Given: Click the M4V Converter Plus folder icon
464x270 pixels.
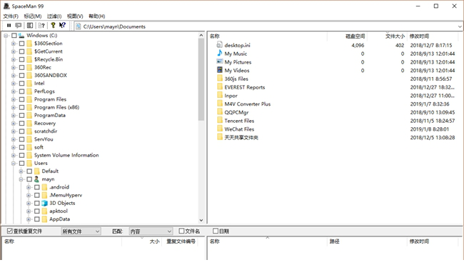Looking at the screenshot, I should (220, 104).
